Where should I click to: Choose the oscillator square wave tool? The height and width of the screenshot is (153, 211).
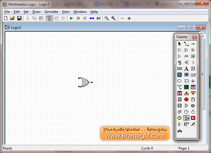pos(186,56)
